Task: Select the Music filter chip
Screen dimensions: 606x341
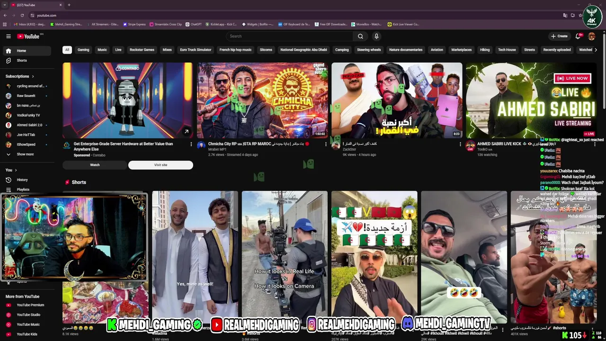Action: (x=102, y=50)
